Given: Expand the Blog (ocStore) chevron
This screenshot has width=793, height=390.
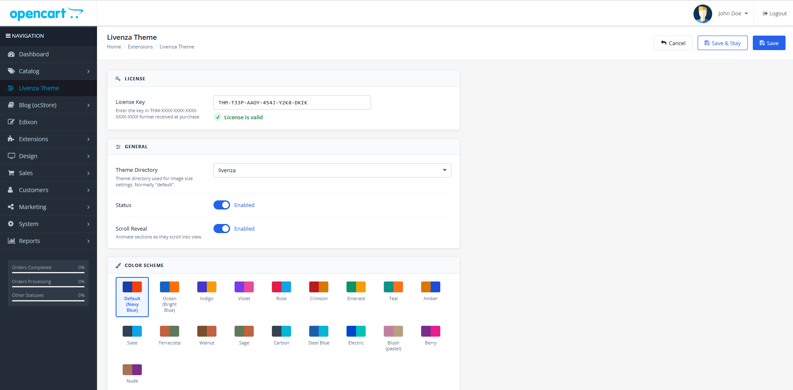Looking at the screenshot, I should [88, 105].
